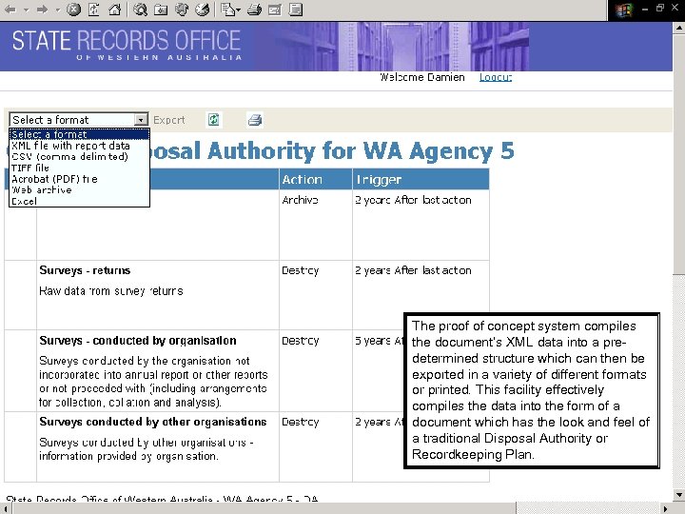Open the Mail icon dropdown arrow
Viewport: 685px width, 514px height.
239,10
